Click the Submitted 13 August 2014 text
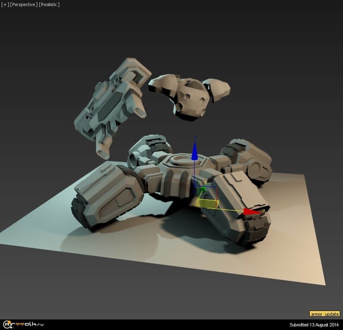343x330 pixels. pyautogui.click(x=314, y=325)
